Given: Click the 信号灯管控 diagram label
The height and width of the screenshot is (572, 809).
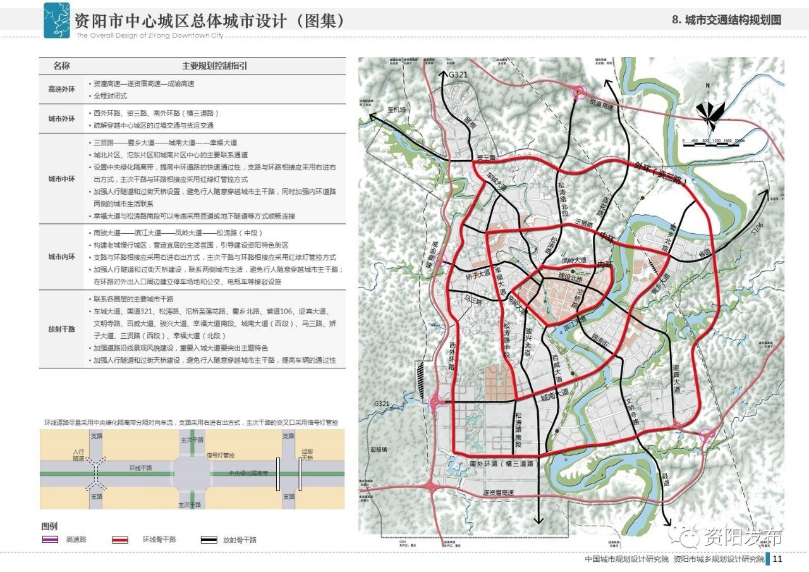Looking at the screenshot, I should tap(221, 455).
